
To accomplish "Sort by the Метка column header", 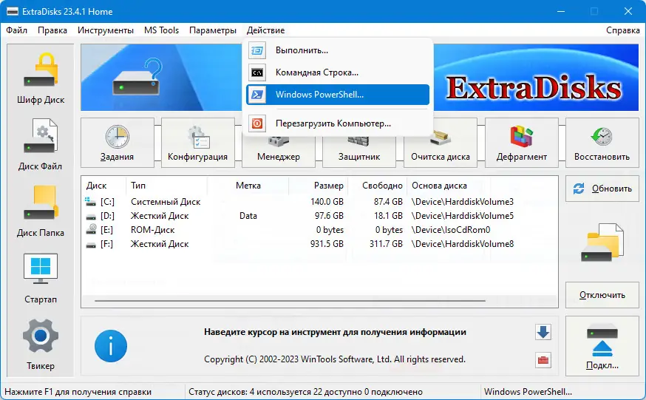I will (x=248, y=186).
